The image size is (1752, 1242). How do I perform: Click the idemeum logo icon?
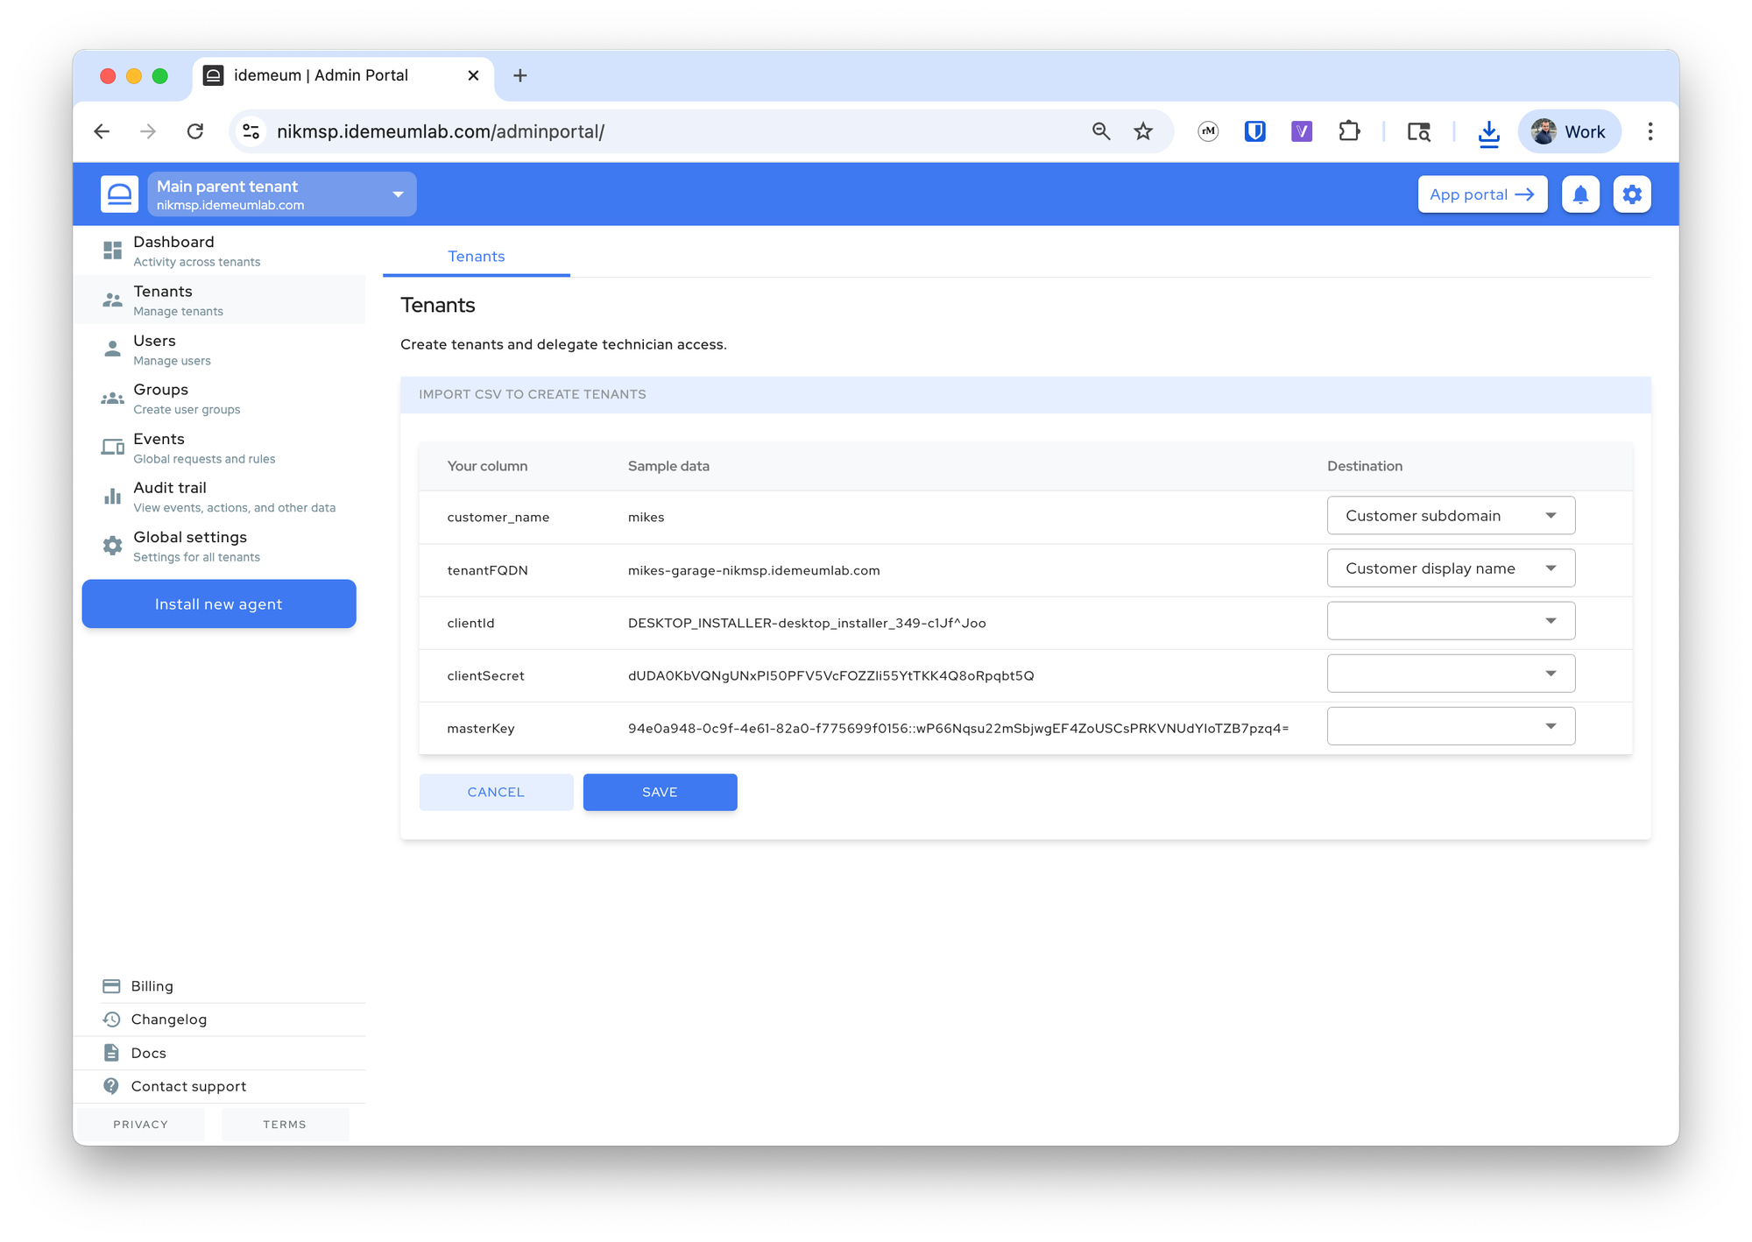[x=119, y=194]
